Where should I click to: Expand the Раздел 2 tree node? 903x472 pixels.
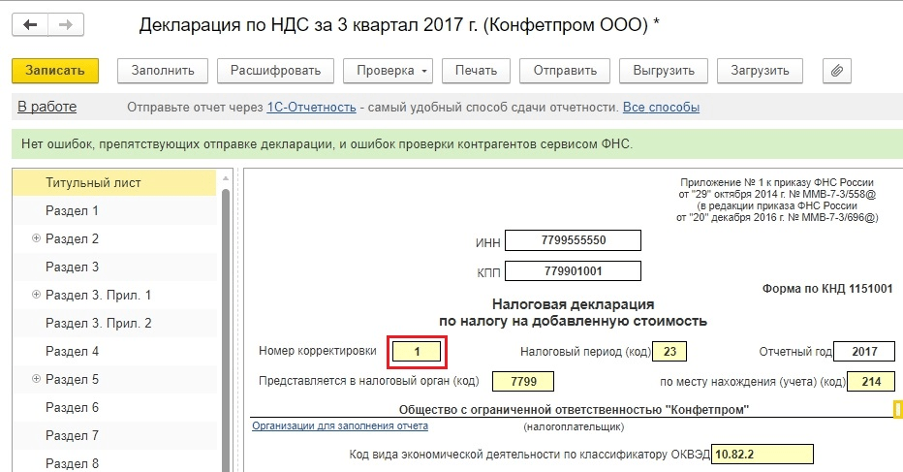36,238
